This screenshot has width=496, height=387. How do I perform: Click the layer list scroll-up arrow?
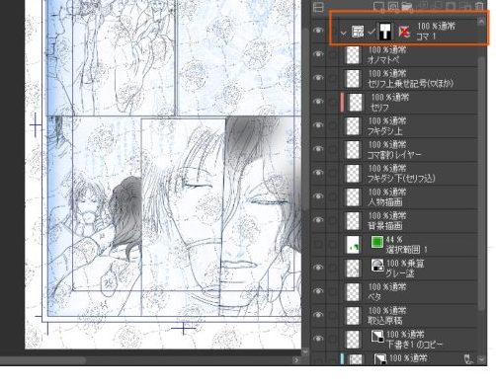[x=481, y=22]
